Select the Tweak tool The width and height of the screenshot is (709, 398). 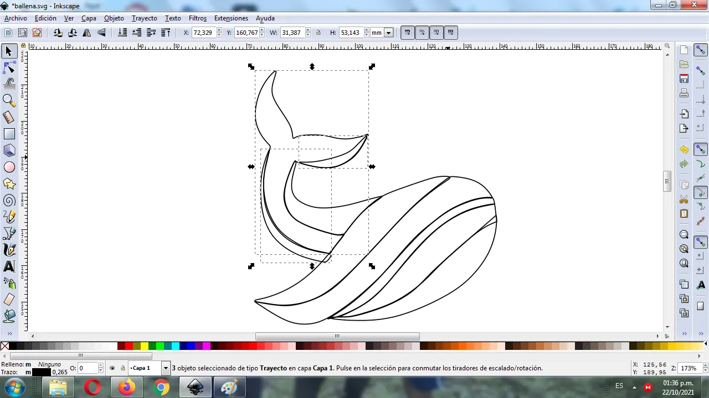[x=9, y=84]
